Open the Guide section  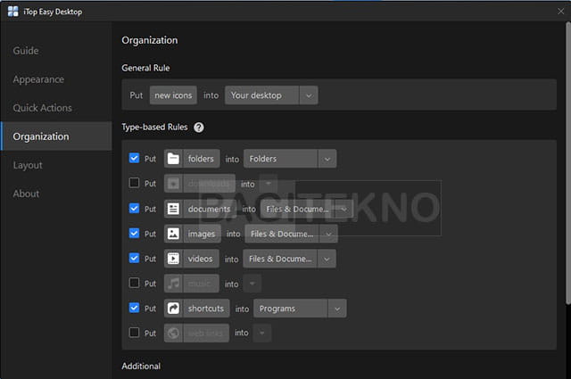(26, 51)
